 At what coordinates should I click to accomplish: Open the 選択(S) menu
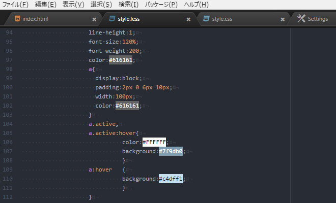[101, 5]
